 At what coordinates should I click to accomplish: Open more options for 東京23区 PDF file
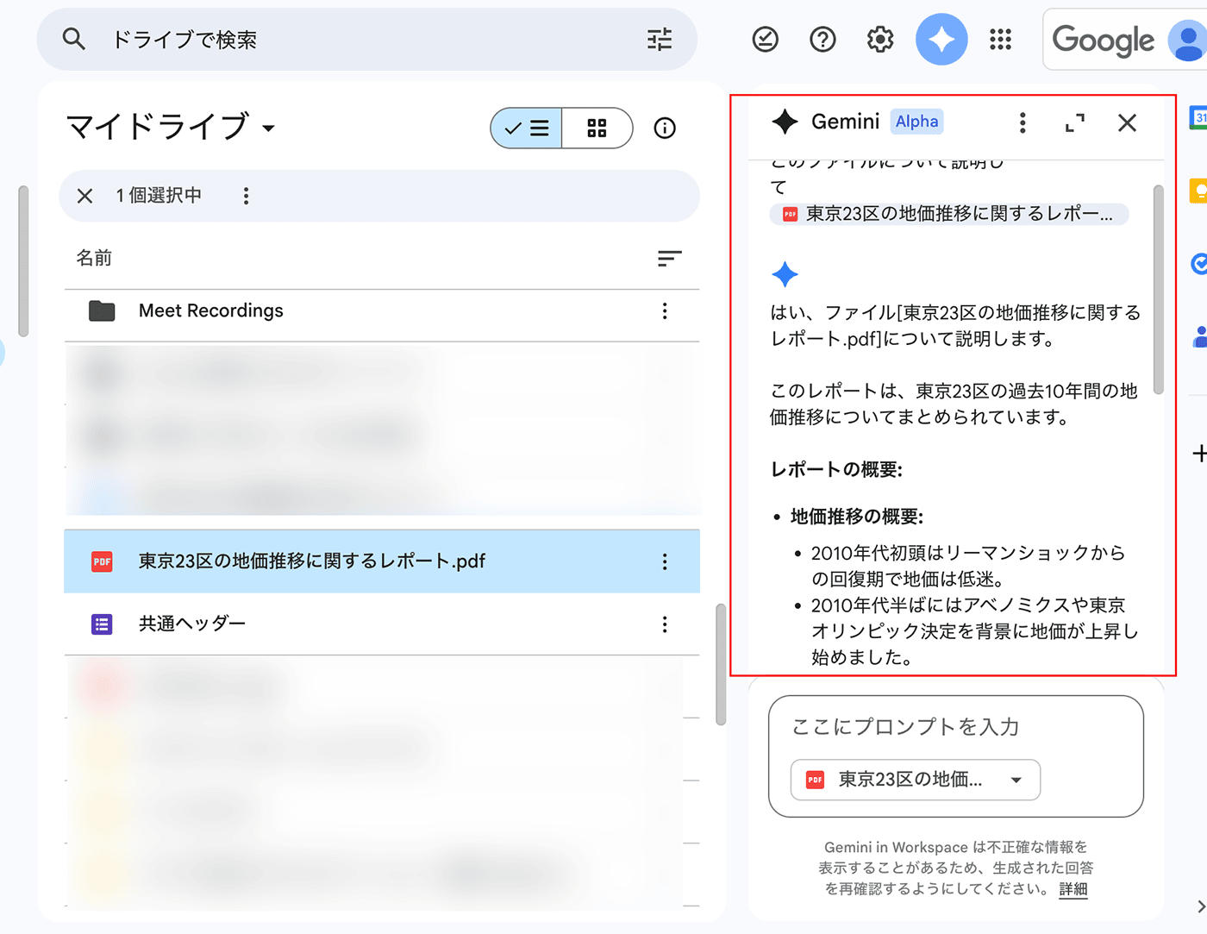[x=665, y=561]
